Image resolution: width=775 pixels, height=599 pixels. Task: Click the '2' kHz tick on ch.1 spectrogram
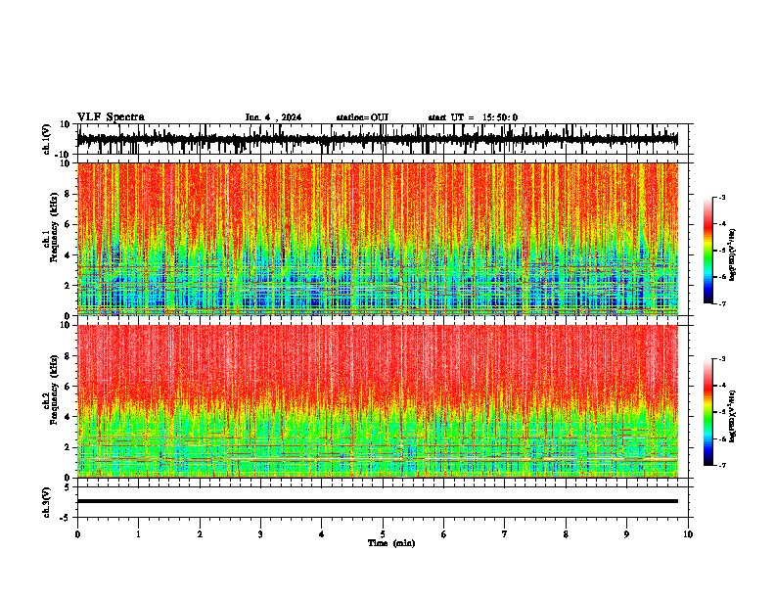[x=68, y=286]
